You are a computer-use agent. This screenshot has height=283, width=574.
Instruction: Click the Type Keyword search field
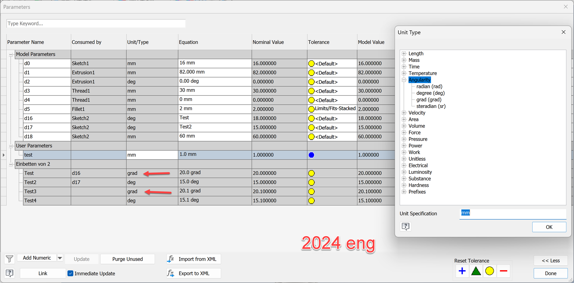pos(96,23)
